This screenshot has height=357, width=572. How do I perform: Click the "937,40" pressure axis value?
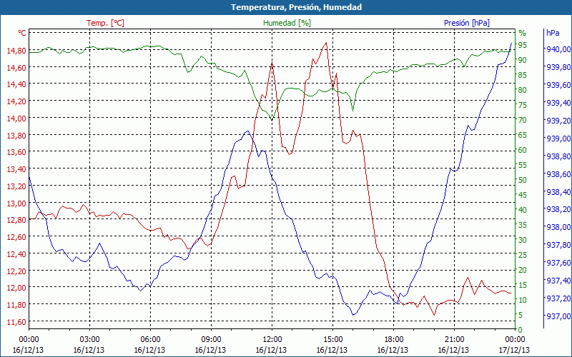coord(558,281)
